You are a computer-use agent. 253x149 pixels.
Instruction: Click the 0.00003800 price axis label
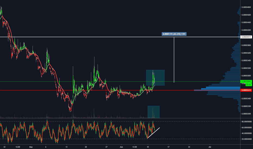246,45
